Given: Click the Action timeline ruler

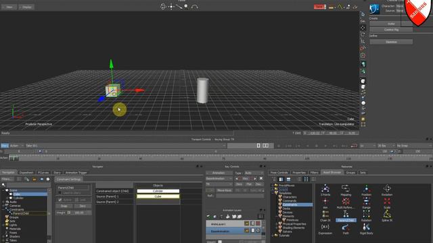Looking at the screenshot, I should click(x=221, y=158).
